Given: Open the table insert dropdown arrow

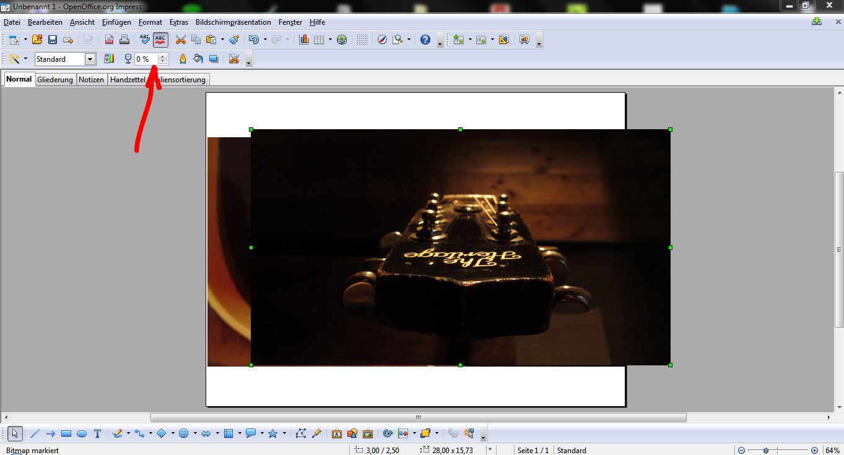Looking at the screenshot, I should click(330, 40).
